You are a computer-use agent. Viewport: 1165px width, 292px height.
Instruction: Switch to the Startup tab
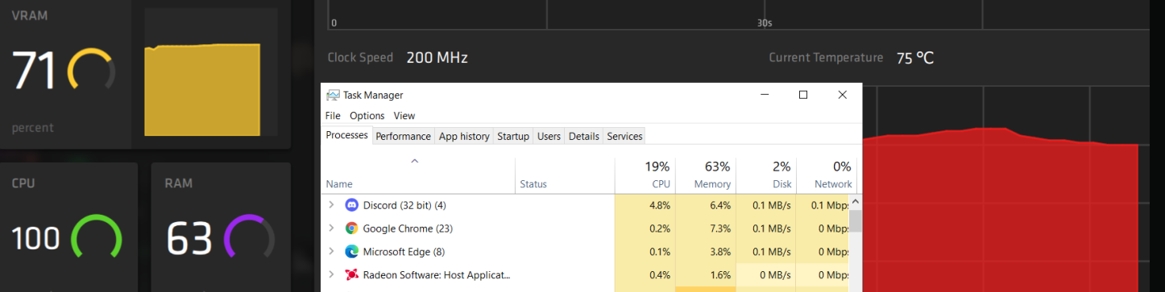click(513, 137)
